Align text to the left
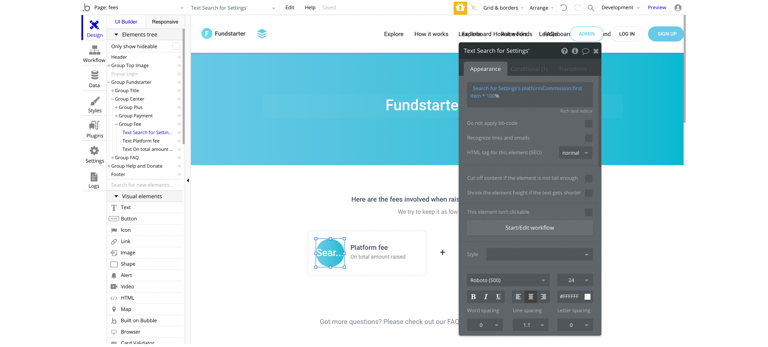Screen dimensions: 768x347 (x=518, y=297)
